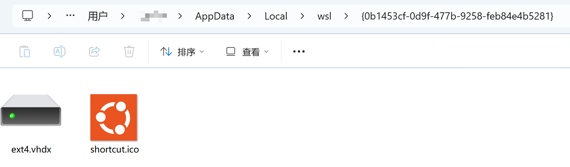Navigate to wsl folder in breadcrumb
The width and height of the screenshot is (570, 167).
tap(324, 16)
